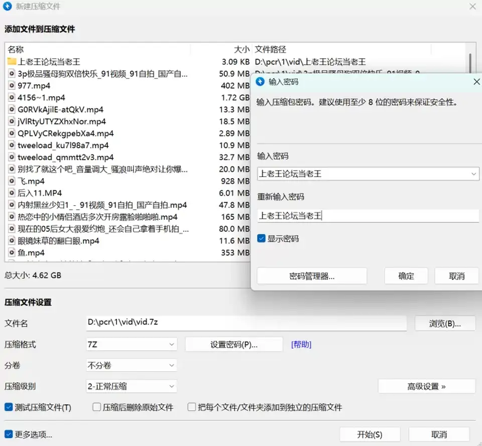The image size is (482, 446).
Task: Click the file icon beside tweeload_qmmtt2v3.mp4
Action: point(12,157)
